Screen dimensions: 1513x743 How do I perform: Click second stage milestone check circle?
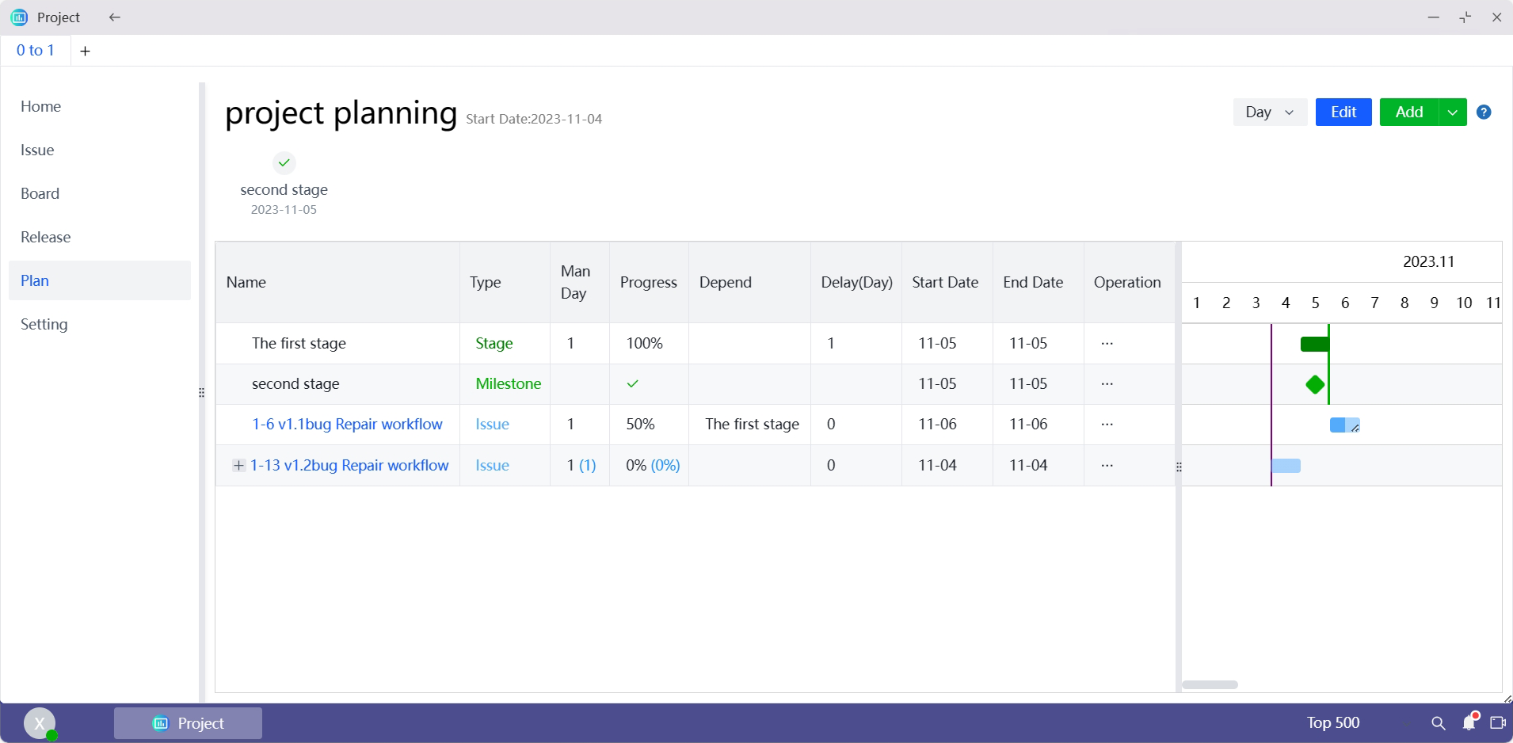point(284,163)
